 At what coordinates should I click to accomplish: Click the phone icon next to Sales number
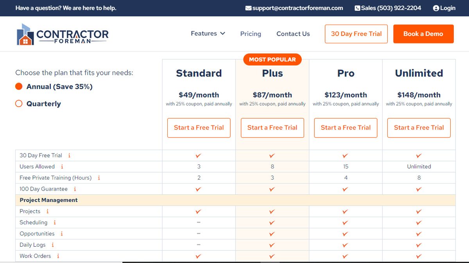pos(356,8)
